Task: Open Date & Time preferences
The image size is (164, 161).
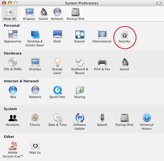Action: [x=57, y=120]
